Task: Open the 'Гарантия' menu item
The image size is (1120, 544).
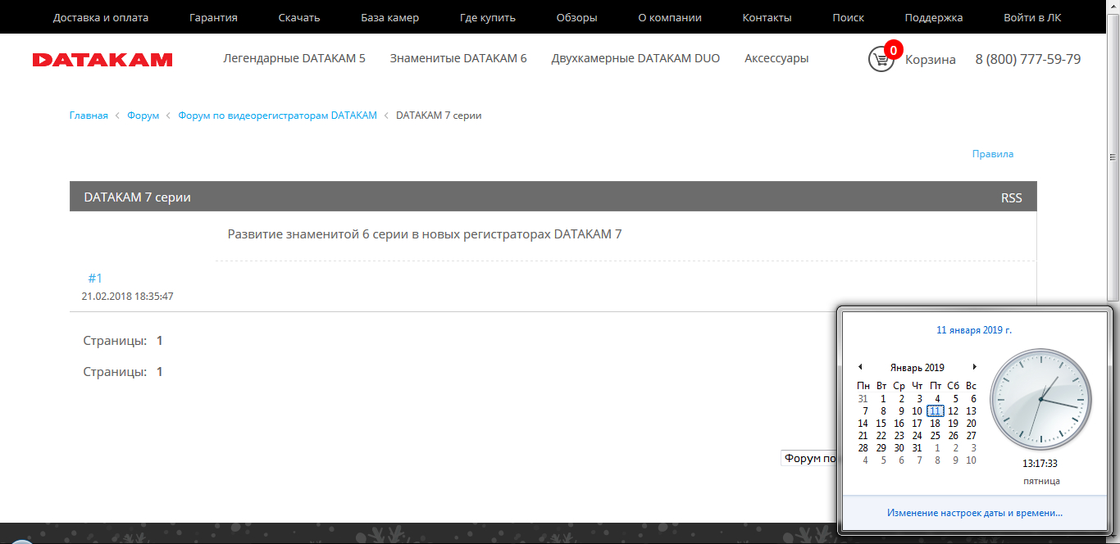Action: 213,17
